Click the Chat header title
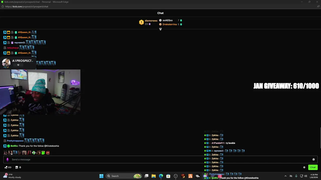This screenshot has width=321, height=180. tap(160, 13)
